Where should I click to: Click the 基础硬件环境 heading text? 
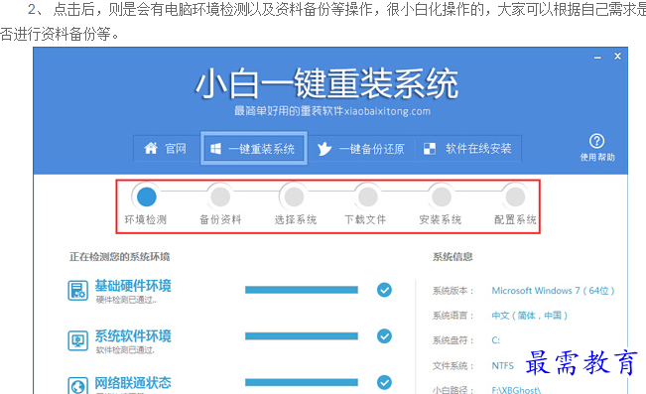point(133,285)
